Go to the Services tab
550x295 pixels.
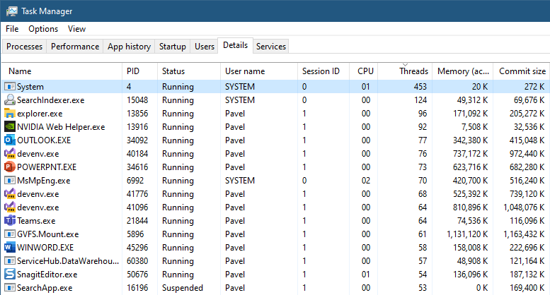[x=271, y=47]
